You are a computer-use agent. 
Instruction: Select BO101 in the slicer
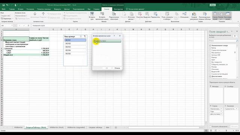[x=75, y=40]
